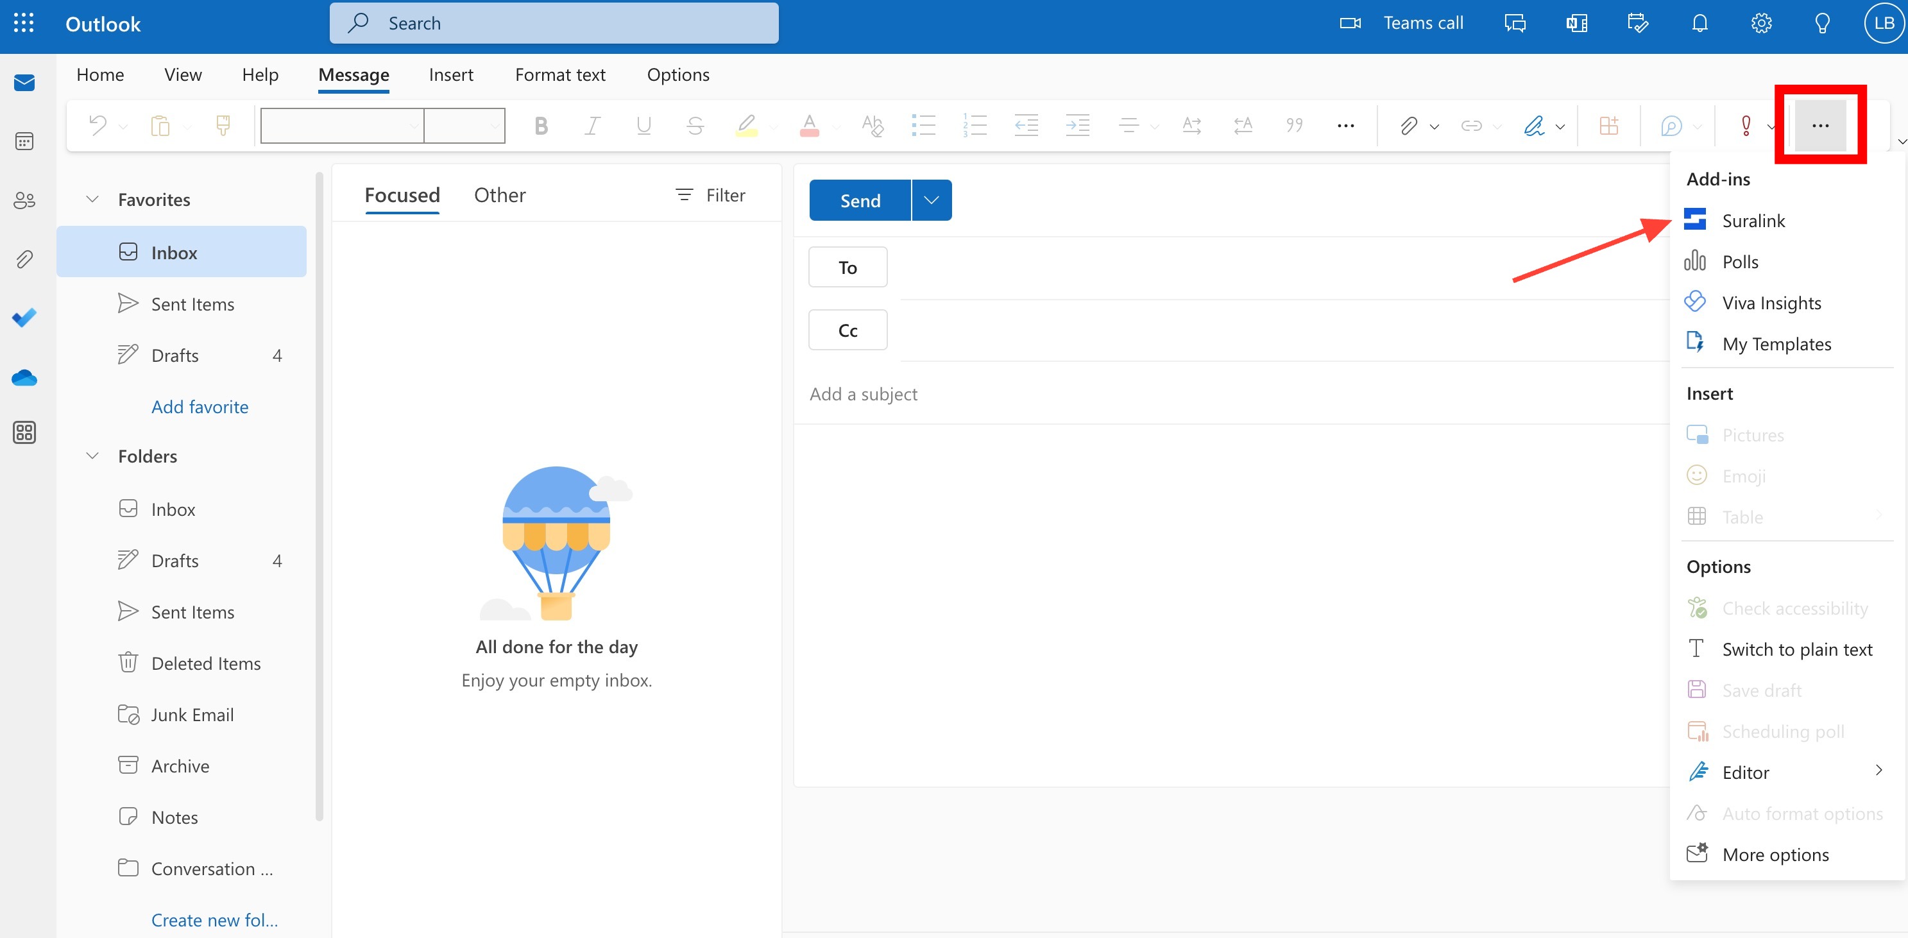Open the Files paperclip icon in left rail
This screenshot has width=1908, height=938.
pos(24,259)
